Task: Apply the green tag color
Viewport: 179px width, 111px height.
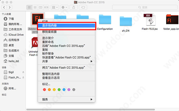Action: (x=59, y=90)
